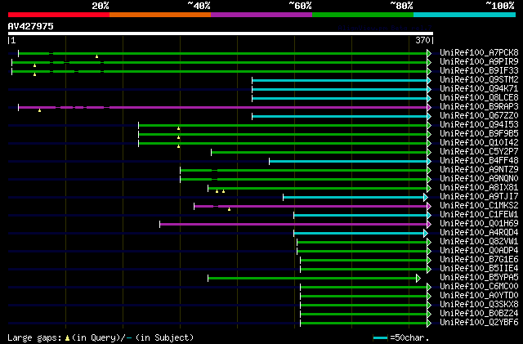Open the UniRef100_Q9STM2 hit label
523x344 pixels.
(x=479, y=80)
